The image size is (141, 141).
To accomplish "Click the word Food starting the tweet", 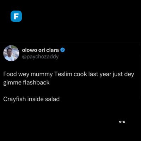I will tap(10, 74).
